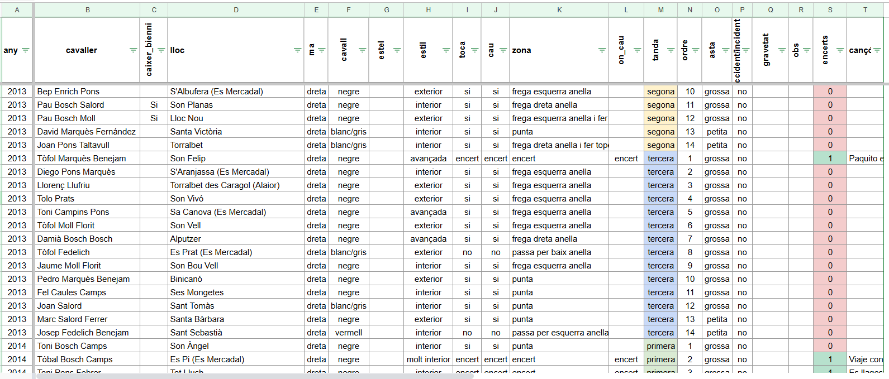Viewport: 889px width, 379px height.
Task: Open filter icon in the encerts column
Action: click(840, 50)
